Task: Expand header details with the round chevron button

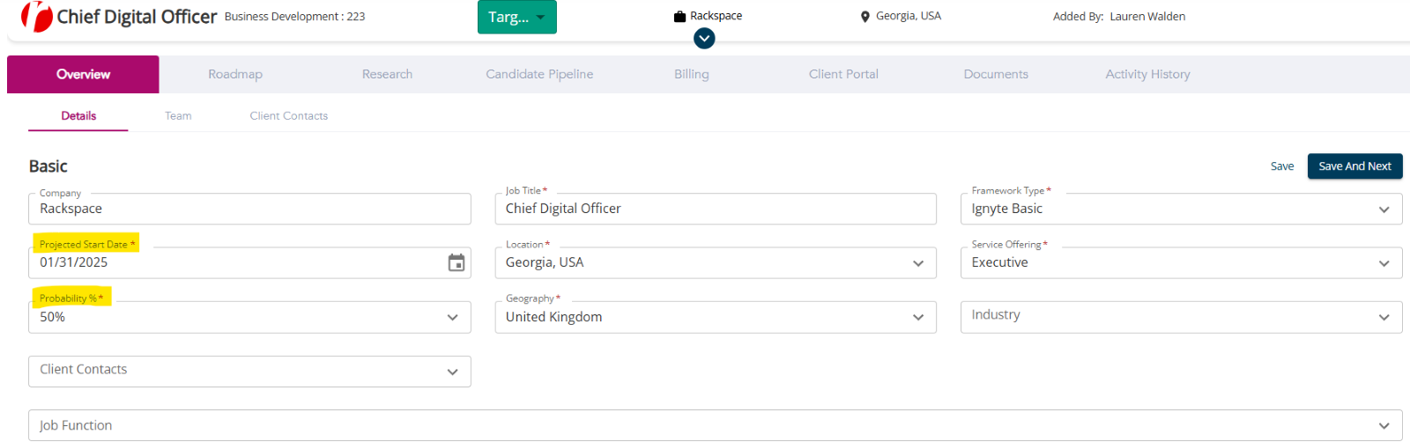Action: [704, 39]
